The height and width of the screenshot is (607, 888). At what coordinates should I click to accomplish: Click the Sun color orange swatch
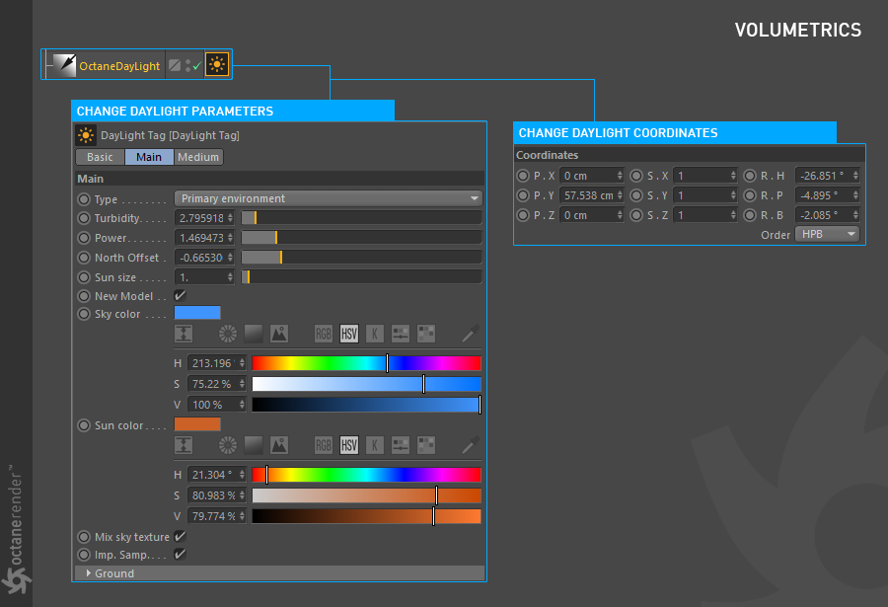pos(197,424)
